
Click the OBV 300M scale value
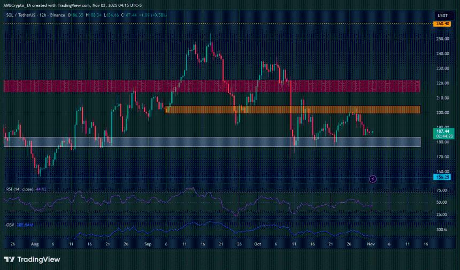pyautogui.click(x=441, y=230)
